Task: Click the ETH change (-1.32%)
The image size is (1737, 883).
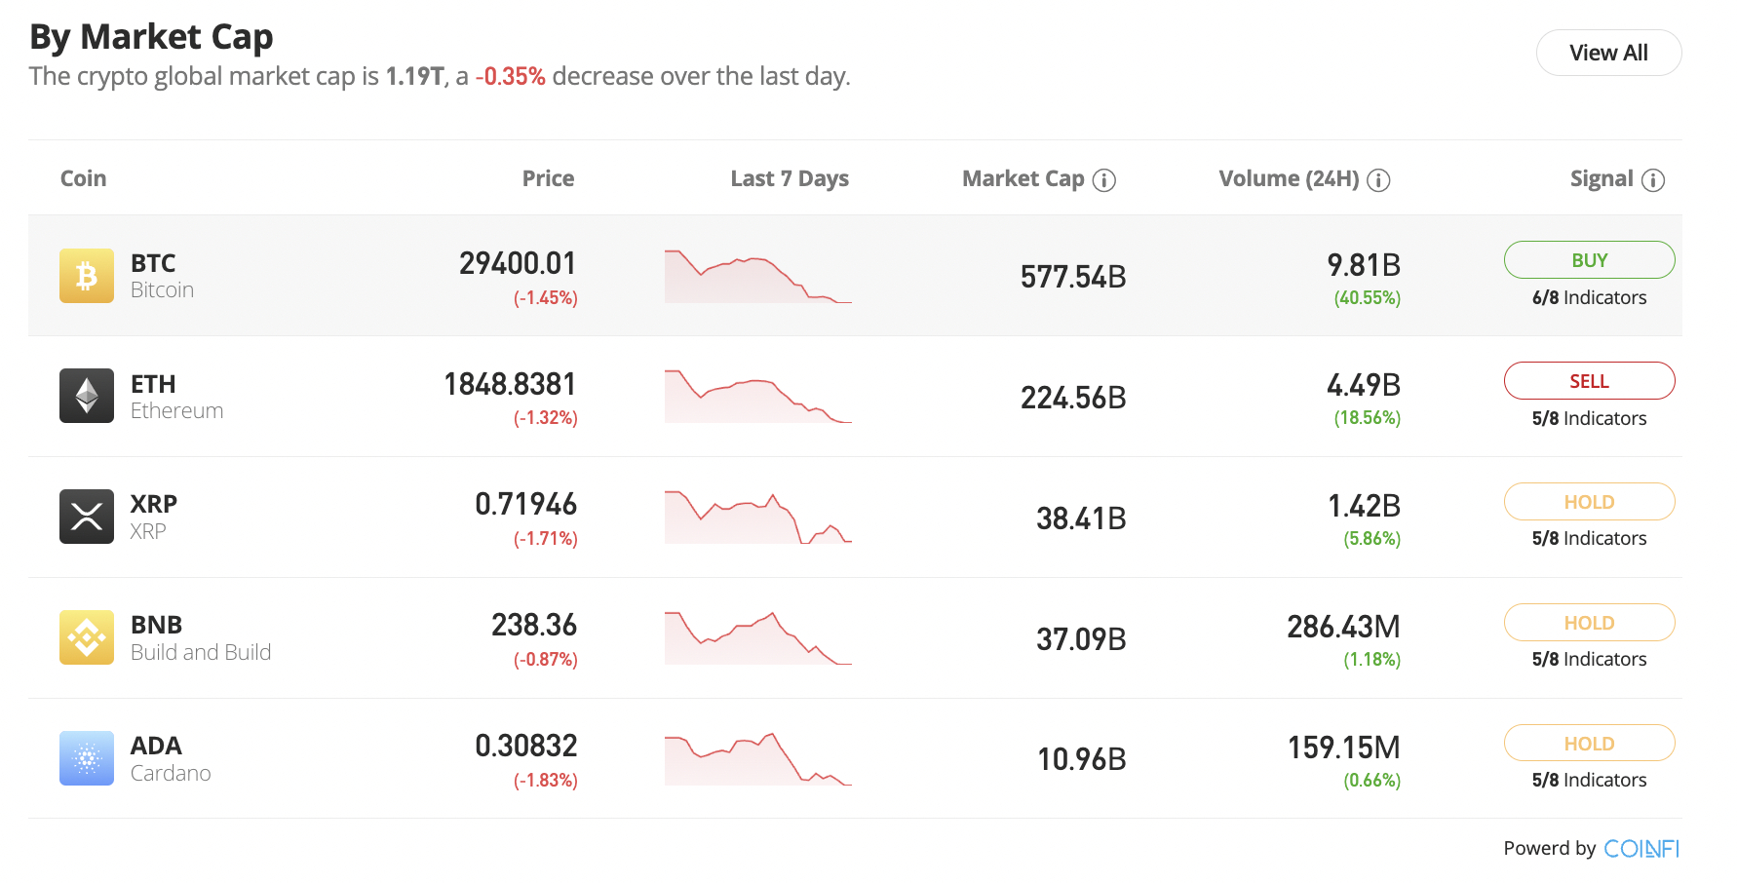Action: pyautogui.click(x=546, y=418)
